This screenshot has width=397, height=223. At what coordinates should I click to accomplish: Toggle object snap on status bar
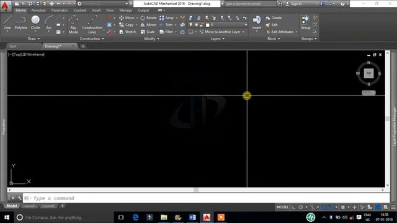pyautogui.click(x=331, y=207)
